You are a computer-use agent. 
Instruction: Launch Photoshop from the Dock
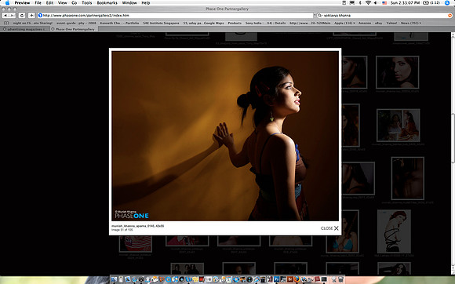[277, 279]
